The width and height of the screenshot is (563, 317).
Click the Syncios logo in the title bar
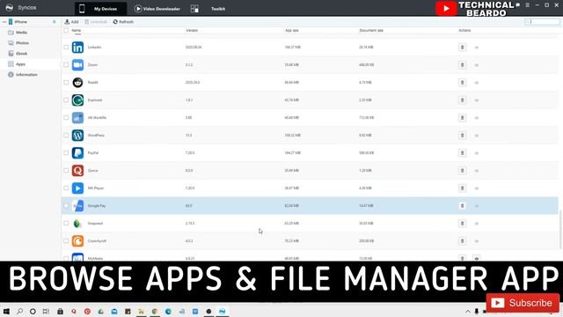tap(10, 8)
